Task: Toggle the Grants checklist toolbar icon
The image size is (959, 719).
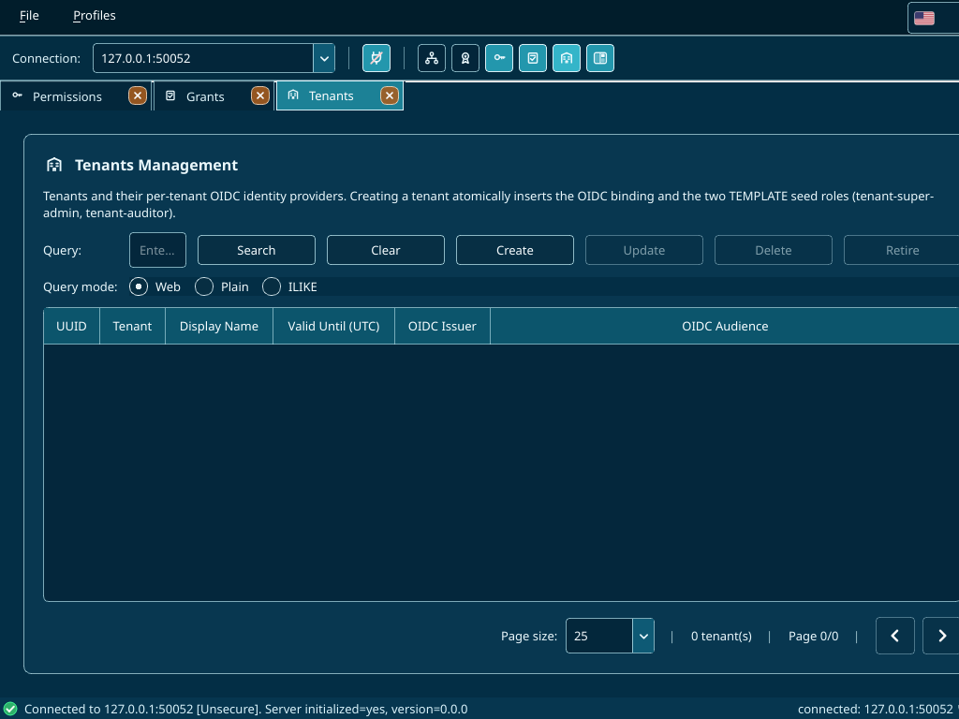Action: tap(533, 58)
